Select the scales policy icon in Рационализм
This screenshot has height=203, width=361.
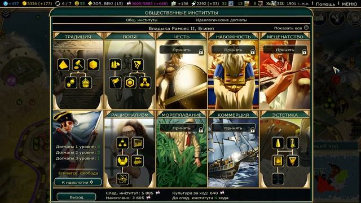122,143
